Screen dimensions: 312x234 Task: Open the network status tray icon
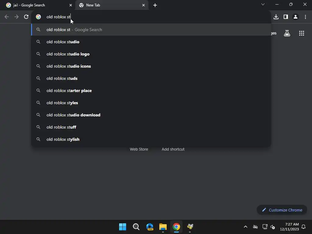click(265, 227)
